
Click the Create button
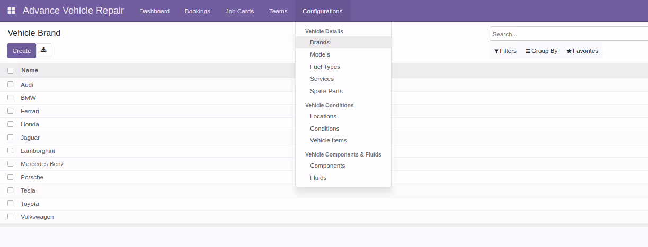tap(22, 51)
